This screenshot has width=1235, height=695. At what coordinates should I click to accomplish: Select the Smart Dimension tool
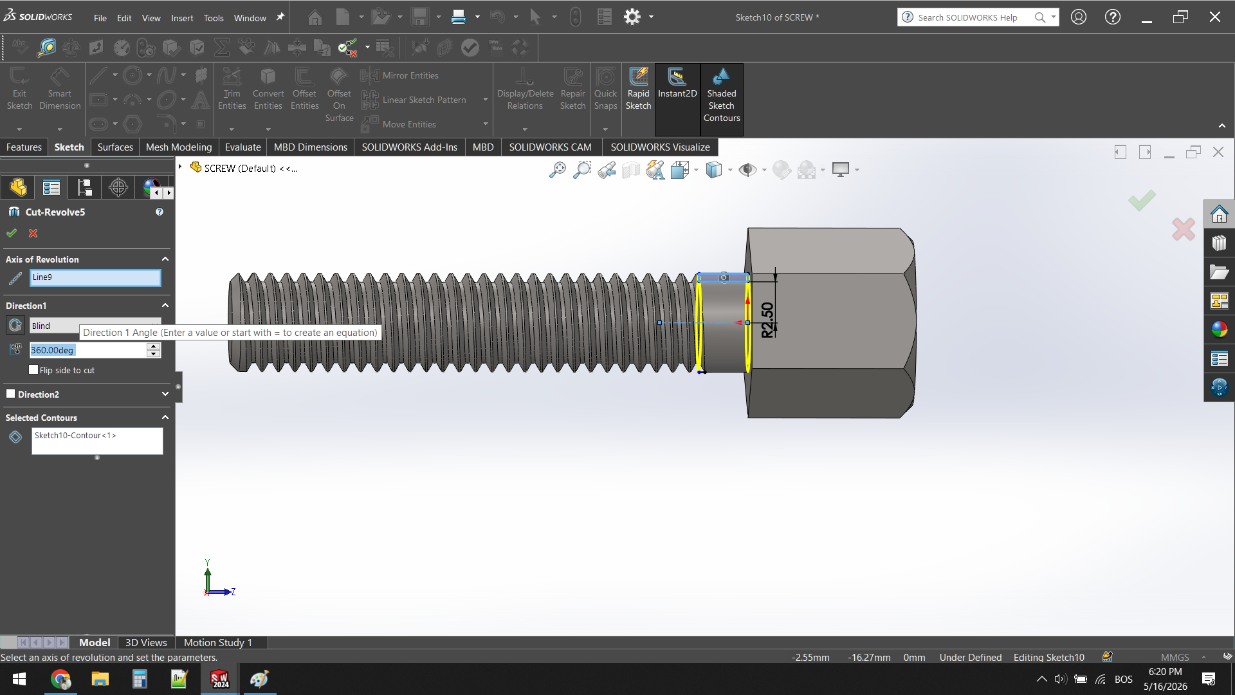60,90
